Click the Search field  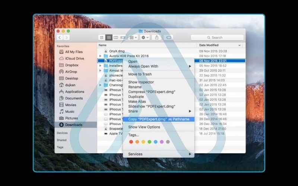[x=217, y=38]
